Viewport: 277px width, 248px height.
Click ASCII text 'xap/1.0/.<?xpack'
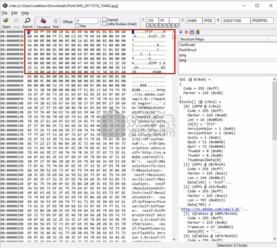(148, 99)
